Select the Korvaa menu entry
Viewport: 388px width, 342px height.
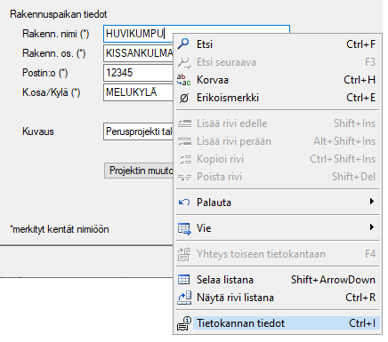click(x=278, y=80)
